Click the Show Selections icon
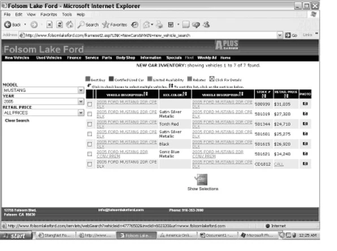Screen dimensions: 337x251 pyautogui.click(x=201, y=179)
